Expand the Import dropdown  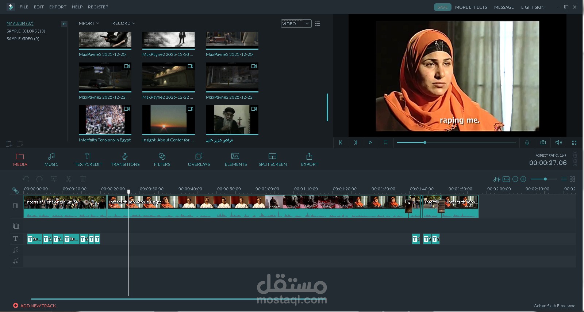tap(88, 23)
